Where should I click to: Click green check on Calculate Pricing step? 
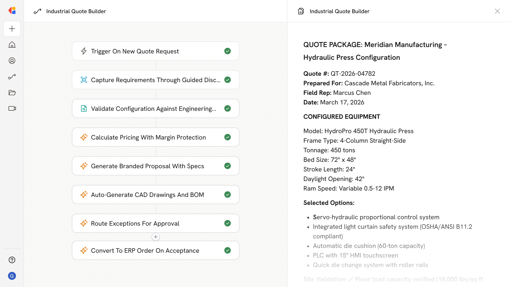227,137
